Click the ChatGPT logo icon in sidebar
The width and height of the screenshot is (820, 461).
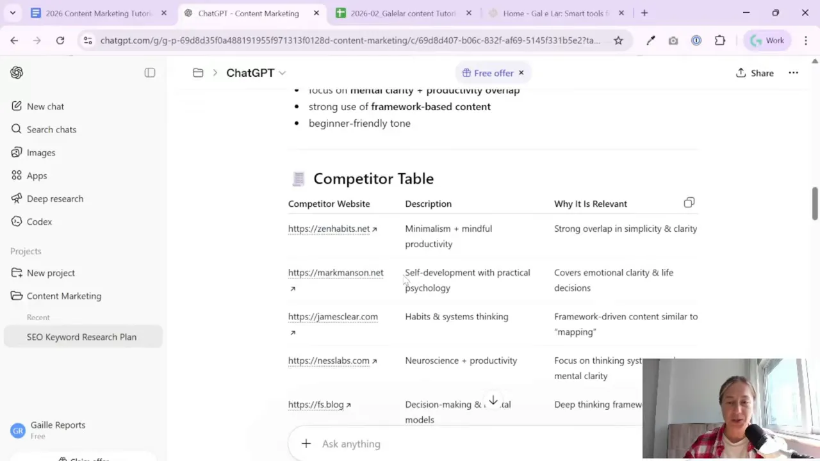tap(17, 73)
